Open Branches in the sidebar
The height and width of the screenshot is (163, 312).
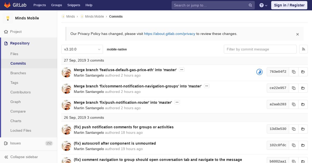[x=18, y=73]
